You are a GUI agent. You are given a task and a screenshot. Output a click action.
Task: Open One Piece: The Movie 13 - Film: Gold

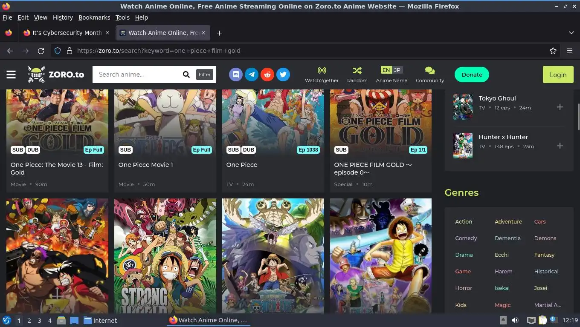[x=57, y=169]
